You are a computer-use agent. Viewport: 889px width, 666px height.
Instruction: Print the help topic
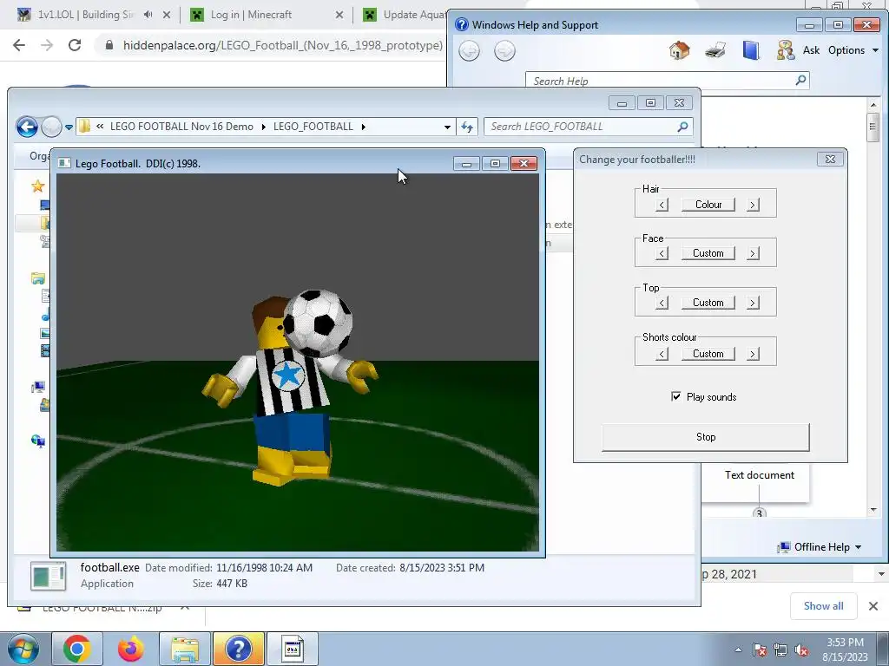pyautogui.click(x=715, y=50)
